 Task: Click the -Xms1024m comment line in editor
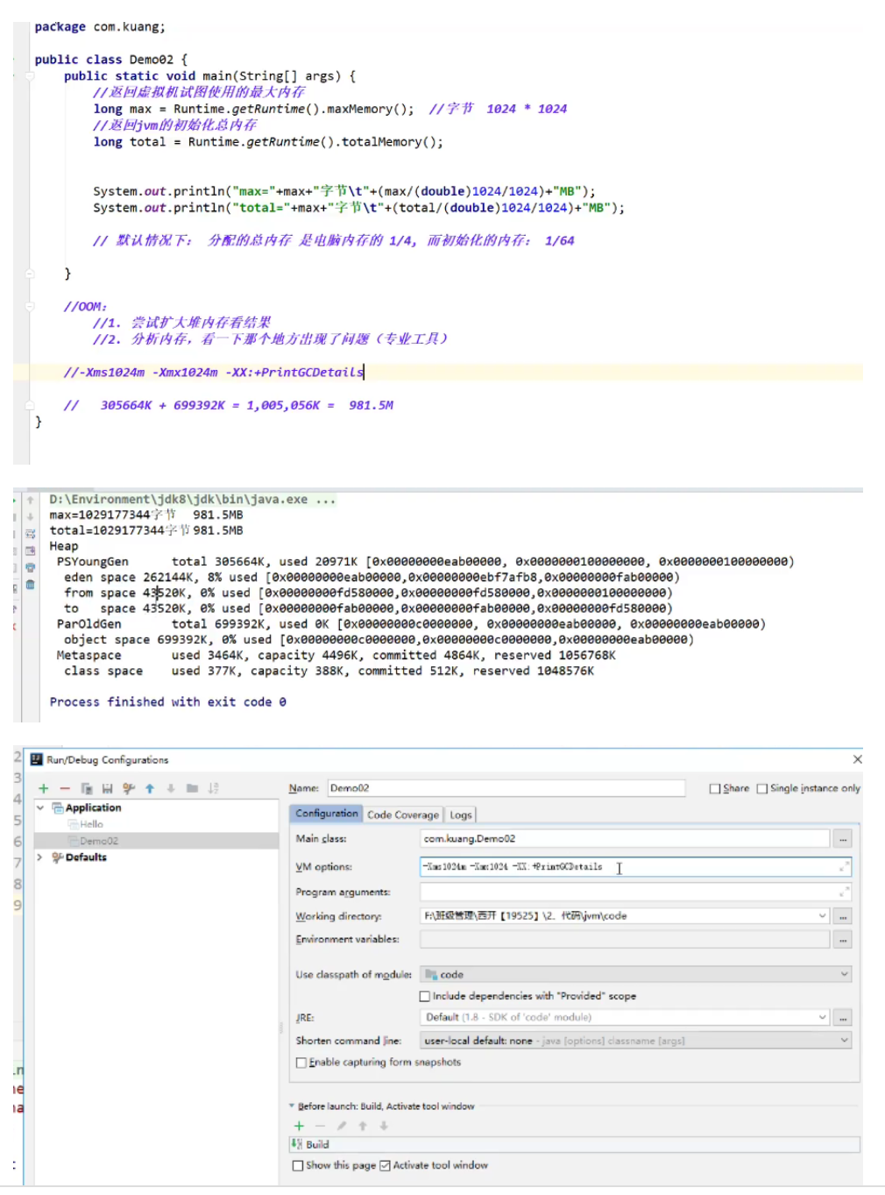(214, 373)
